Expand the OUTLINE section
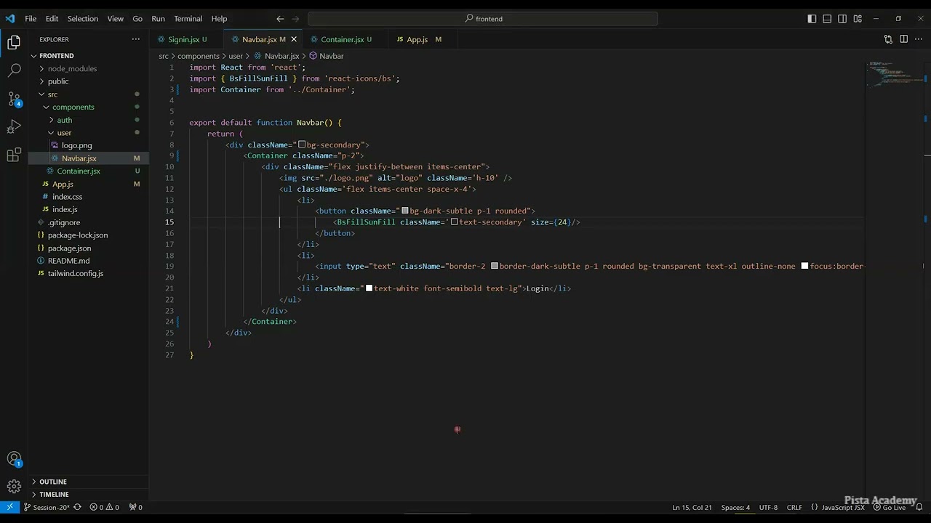The image size is (931, 523). point(53,482)
